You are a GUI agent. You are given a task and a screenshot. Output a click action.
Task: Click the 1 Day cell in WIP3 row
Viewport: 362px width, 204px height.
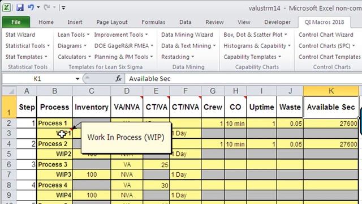186,175
